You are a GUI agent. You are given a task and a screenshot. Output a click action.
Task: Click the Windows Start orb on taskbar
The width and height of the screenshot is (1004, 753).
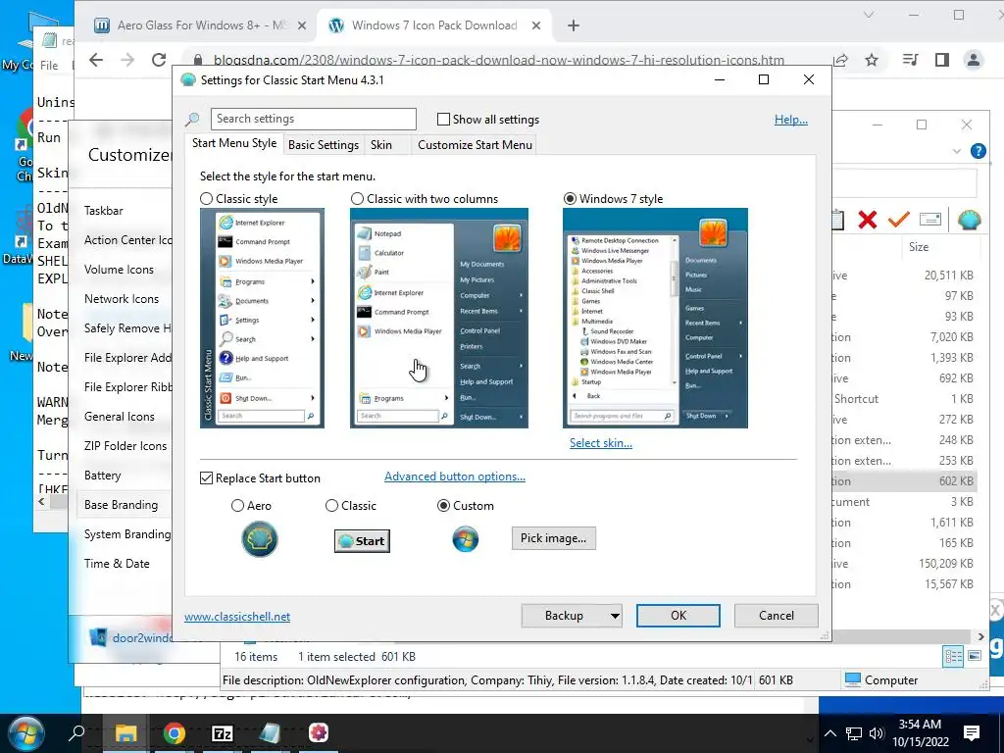25,733
